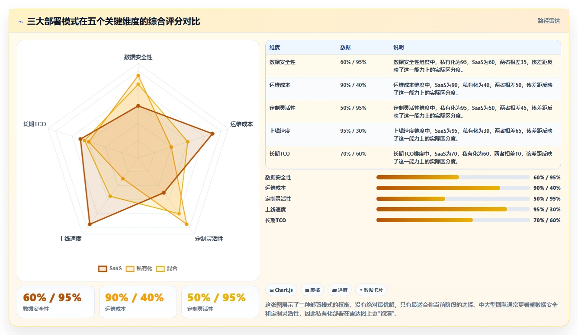Click the SaaS data point on the 运维成本 axis
Image resolution: width=578 pixels, height=335 pixels.
point(212,134)
